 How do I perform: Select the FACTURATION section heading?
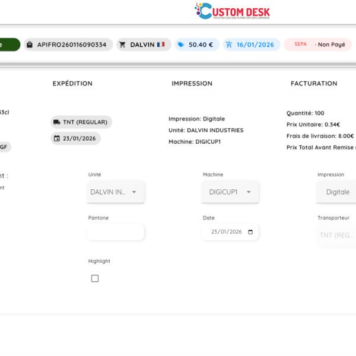pyautogui.click(x=314, y=84)
